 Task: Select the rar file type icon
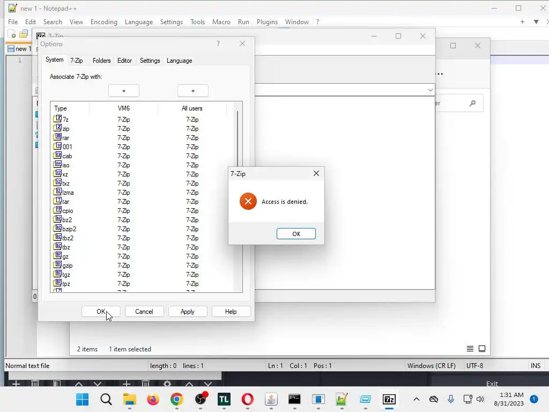[x=57, y=137]
